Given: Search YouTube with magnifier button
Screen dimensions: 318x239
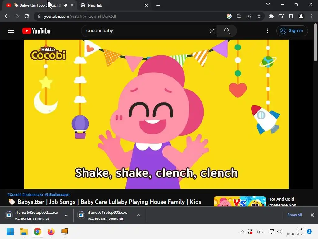Looking at the screenshot, I should (227, 31).
